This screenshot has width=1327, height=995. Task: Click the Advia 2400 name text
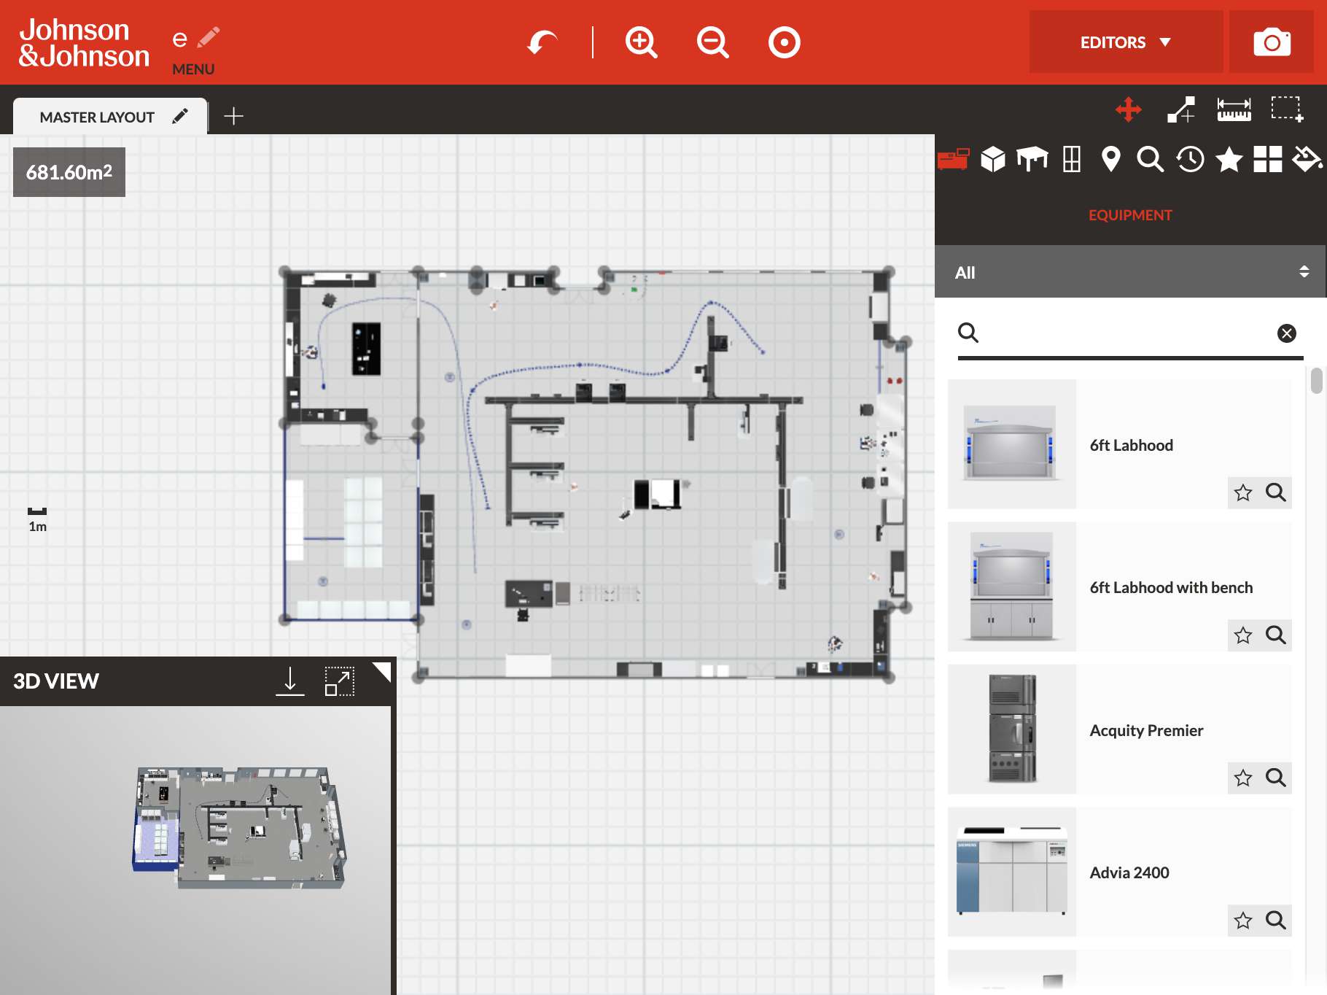coord(1129,872)
